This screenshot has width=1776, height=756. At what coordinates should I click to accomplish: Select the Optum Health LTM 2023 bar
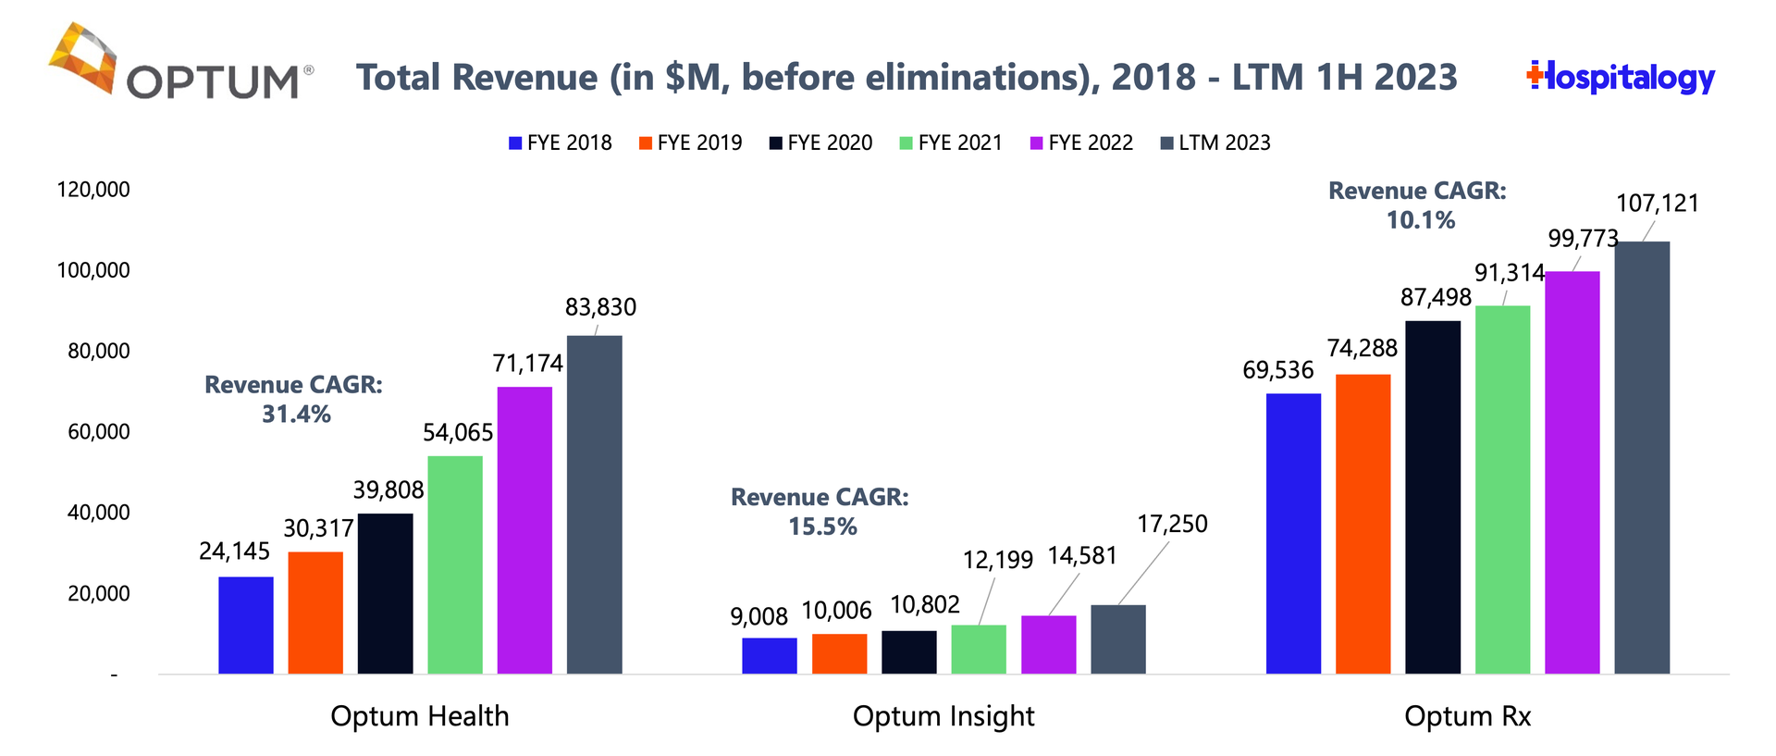pyautogui.click(x=594, y=504)
